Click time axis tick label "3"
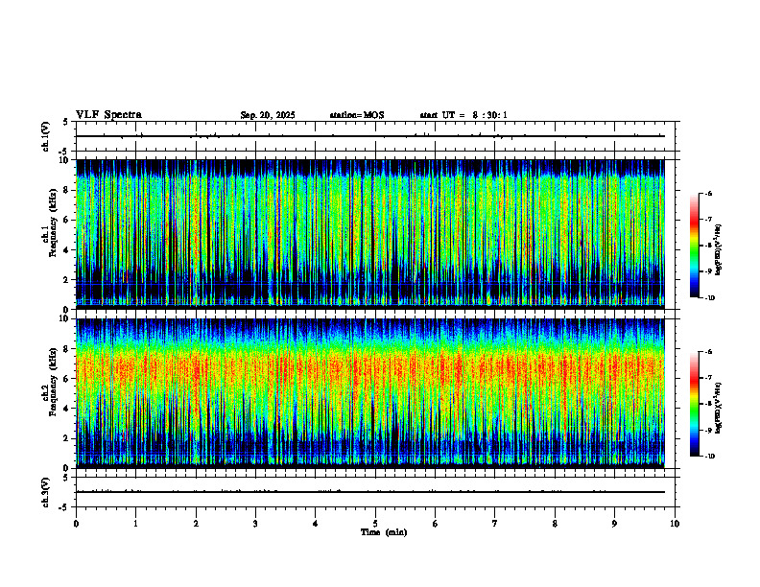760x587 pixels. coord(255,524)
